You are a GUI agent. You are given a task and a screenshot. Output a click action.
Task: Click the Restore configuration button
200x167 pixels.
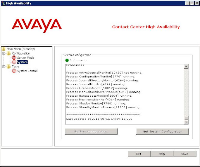pyautogui.click(x=91, y=132)
